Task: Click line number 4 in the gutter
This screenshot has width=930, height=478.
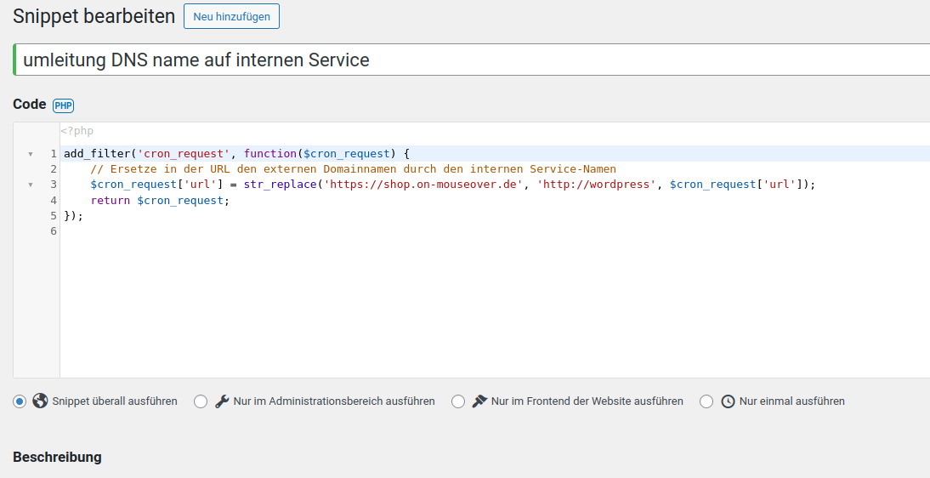Action: 53,201
